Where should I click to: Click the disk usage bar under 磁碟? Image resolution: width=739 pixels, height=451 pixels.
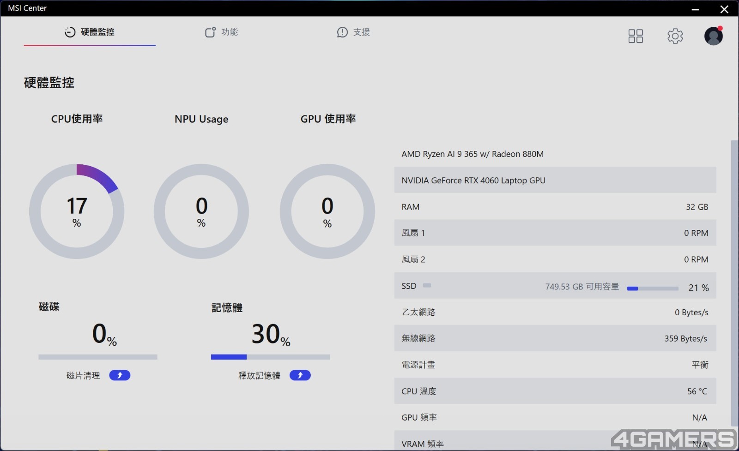pos(98,357)
